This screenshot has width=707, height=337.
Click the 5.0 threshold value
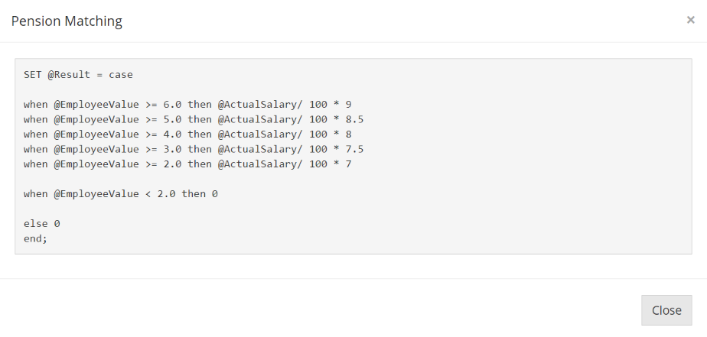(172, 119)
